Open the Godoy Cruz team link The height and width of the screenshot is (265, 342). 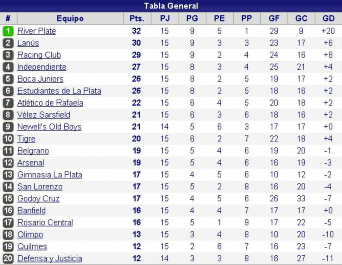[38, 198]
